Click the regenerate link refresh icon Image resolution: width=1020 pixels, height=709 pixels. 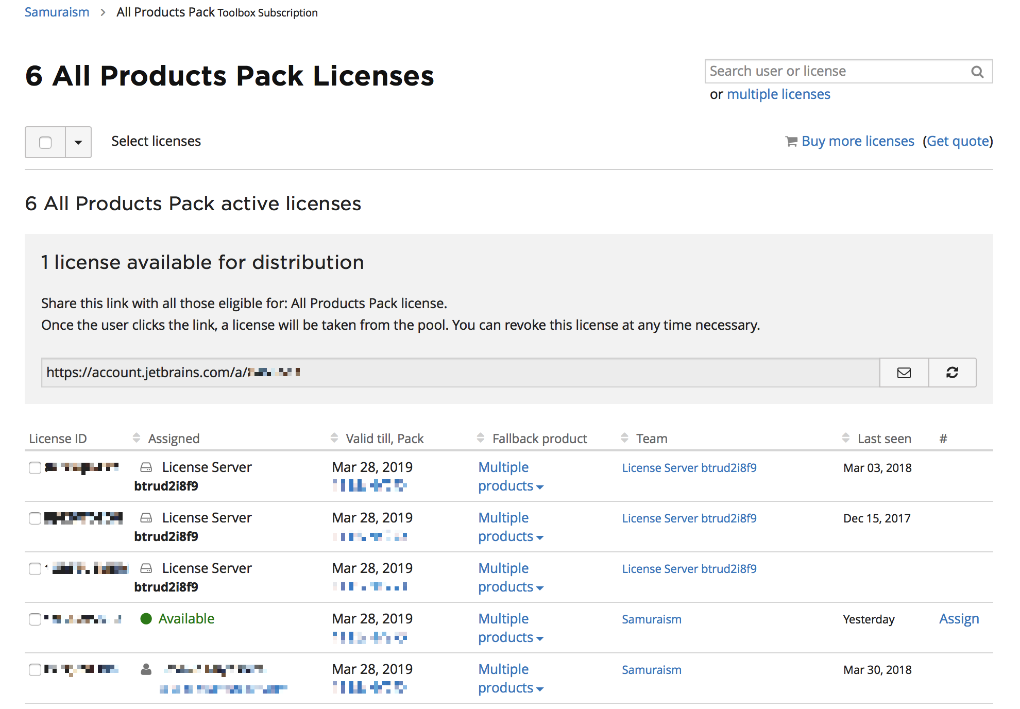point(952,373)
